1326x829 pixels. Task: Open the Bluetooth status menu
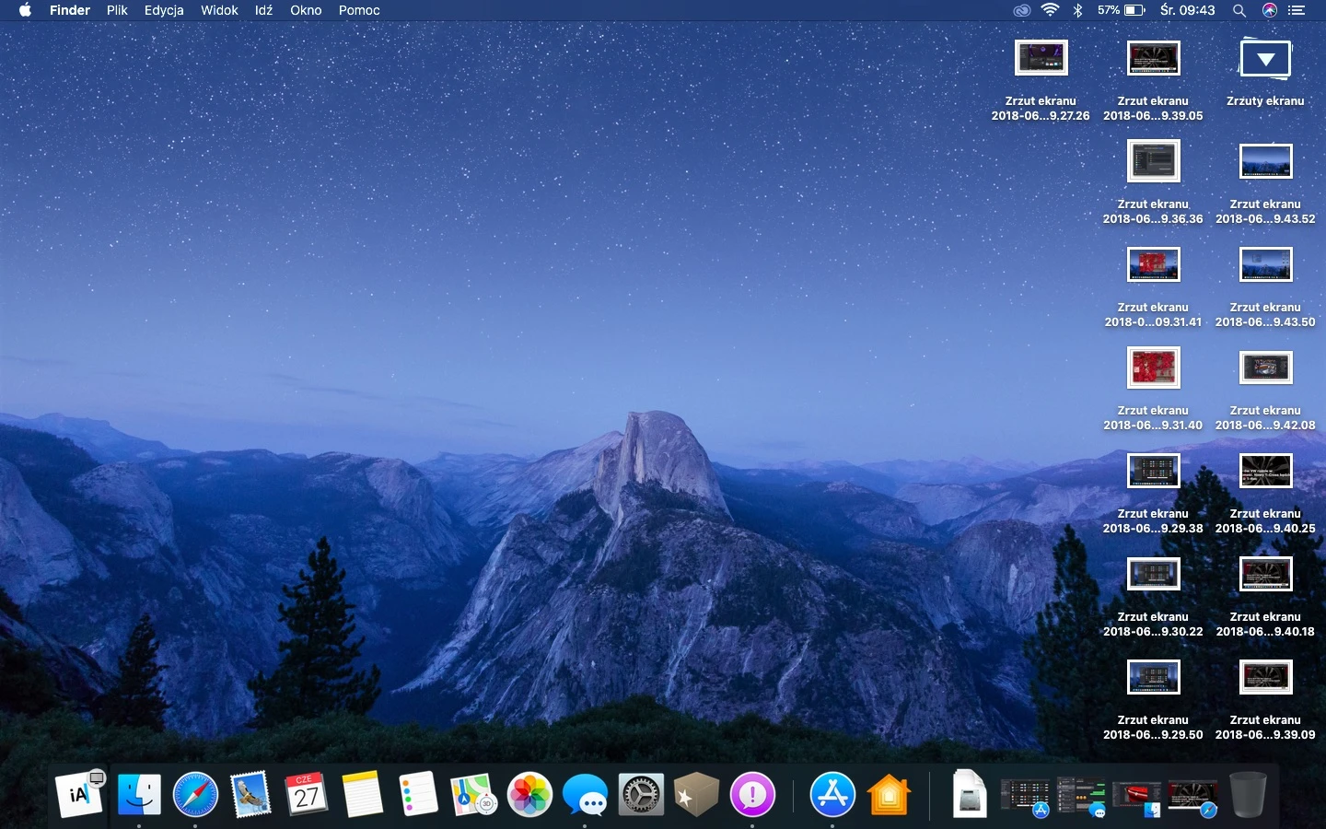1077,10
